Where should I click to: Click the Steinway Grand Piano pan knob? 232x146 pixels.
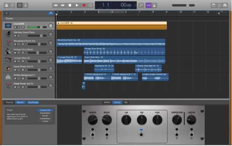(51, 34)
